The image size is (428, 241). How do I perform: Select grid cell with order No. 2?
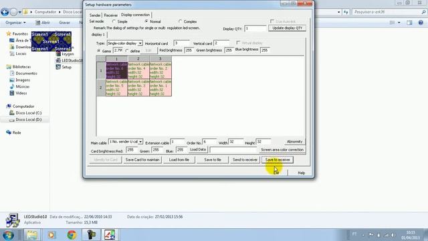click(160, 70)
